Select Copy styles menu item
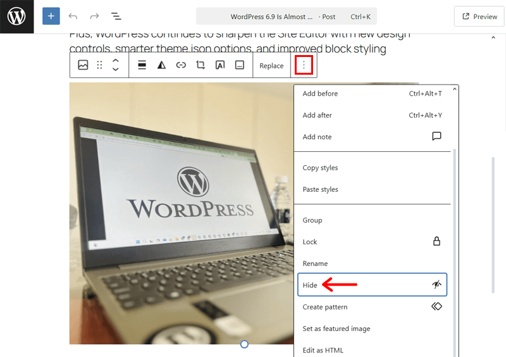Image resolution: width=506 pixels, height=357 pixels. pos(372,168)
